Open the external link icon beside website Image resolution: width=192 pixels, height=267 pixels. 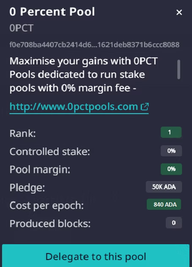coord(145,107)
